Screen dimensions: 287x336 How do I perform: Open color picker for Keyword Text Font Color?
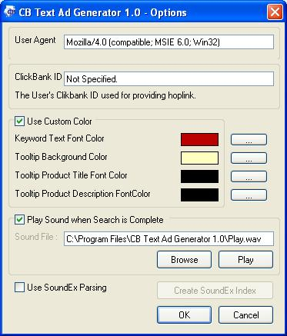click(249, 140)
